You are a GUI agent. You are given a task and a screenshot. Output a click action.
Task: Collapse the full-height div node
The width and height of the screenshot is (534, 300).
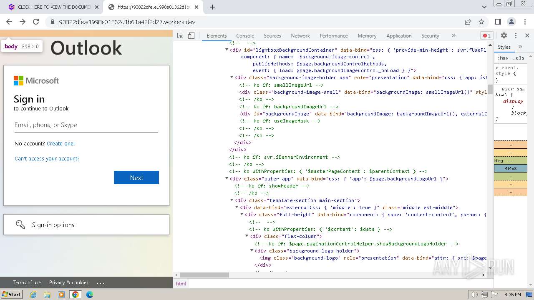click(x=242, y=215)
